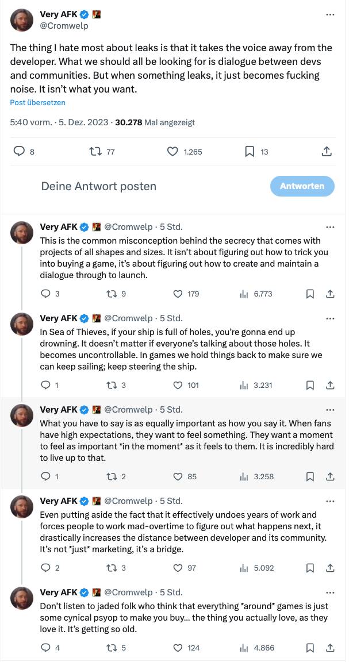Share the 'jaded folk' reply at the bottom
This screenshot has height=662, width=349.
click(331, 648)
